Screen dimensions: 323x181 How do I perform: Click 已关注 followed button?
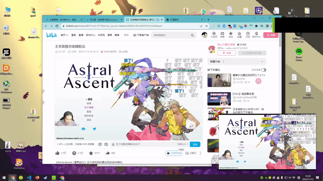(x=252, y=53)
